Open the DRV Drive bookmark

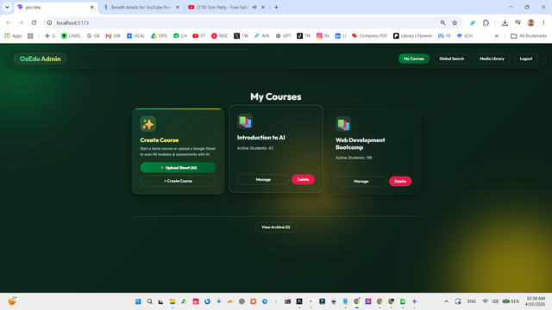[x=159, y=36]
